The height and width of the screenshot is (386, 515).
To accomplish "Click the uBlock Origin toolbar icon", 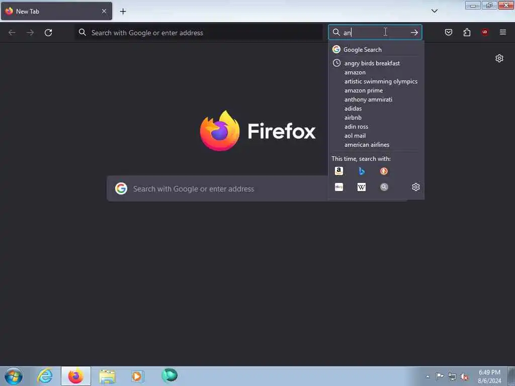I will (484, 32).
